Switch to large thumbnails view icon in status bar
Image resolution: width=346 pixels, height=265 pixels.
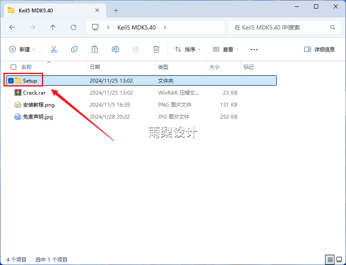(339, 259)
